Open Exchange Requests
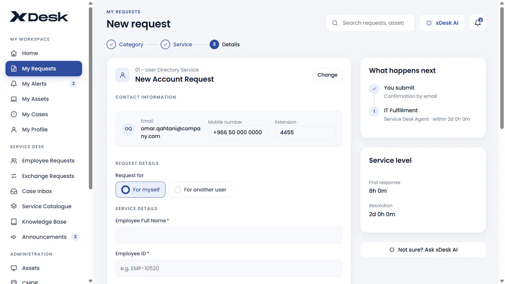 pos(44,176)
